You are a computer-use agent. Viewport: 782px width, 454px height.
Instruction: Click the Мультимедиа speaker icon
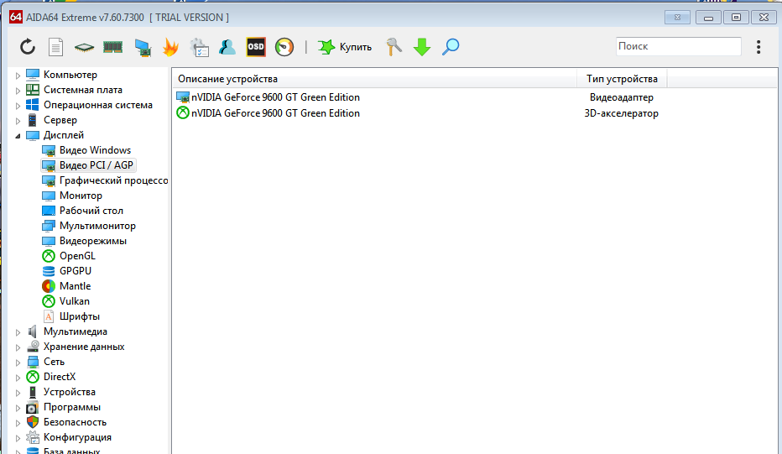(x=33, y=331)
